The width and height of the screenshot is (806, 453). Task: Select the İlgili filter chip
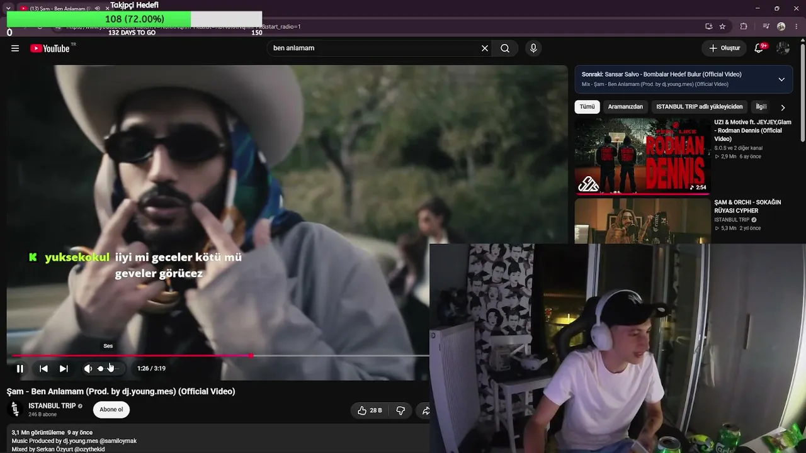[x=761, y=107]
